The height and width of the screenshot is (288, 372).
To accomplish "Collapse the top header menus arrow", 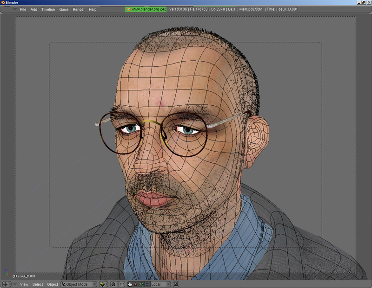I will [14, 9].
